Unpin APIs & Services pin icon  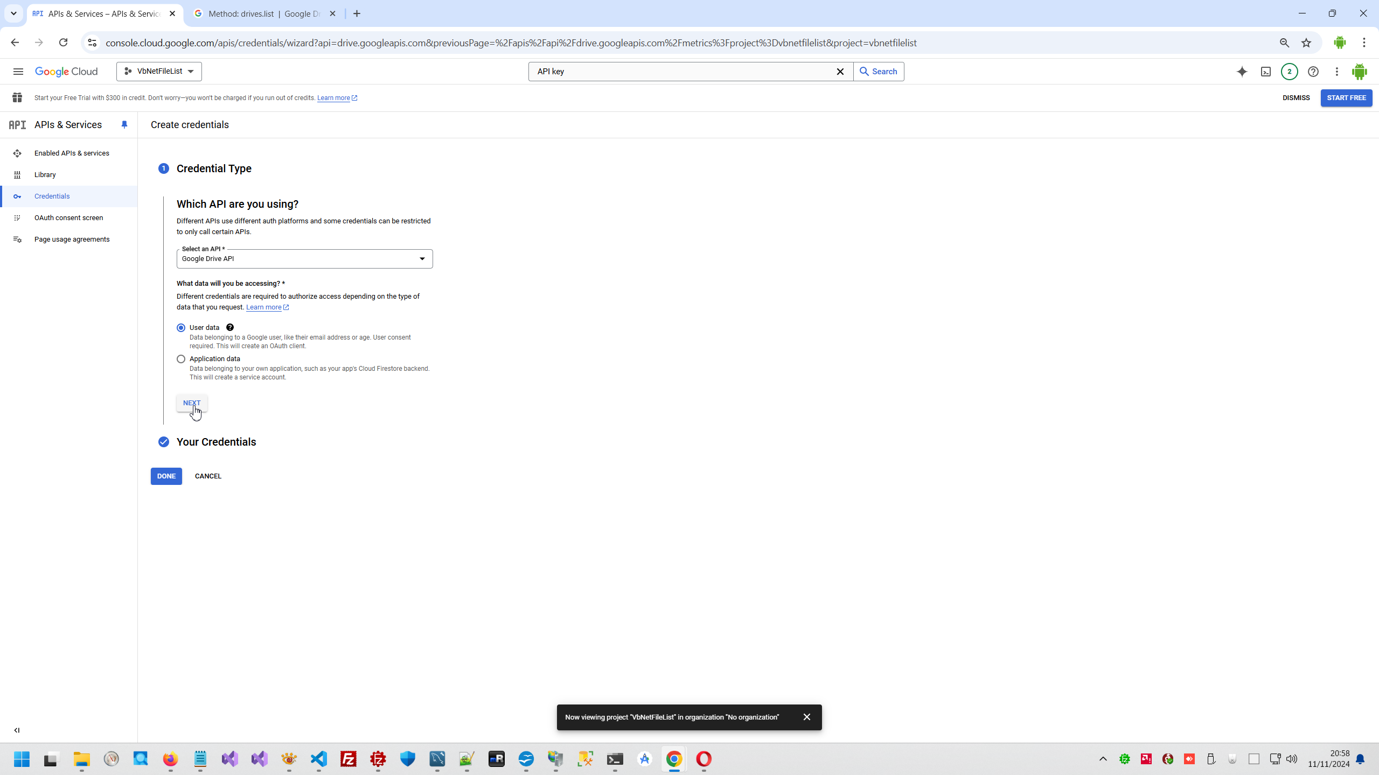click(124, 125)
